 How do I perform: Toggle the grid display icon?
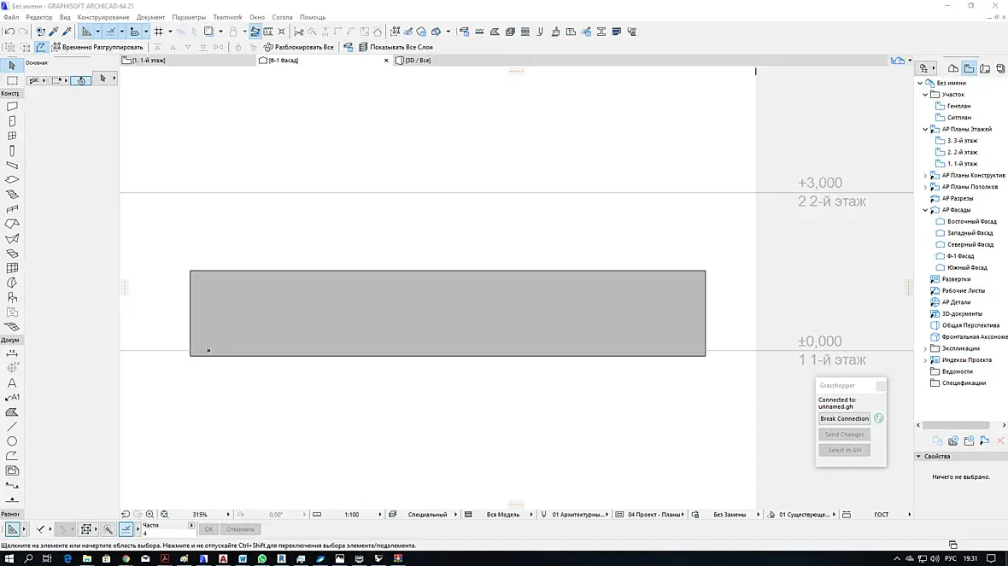pos(158,32)
